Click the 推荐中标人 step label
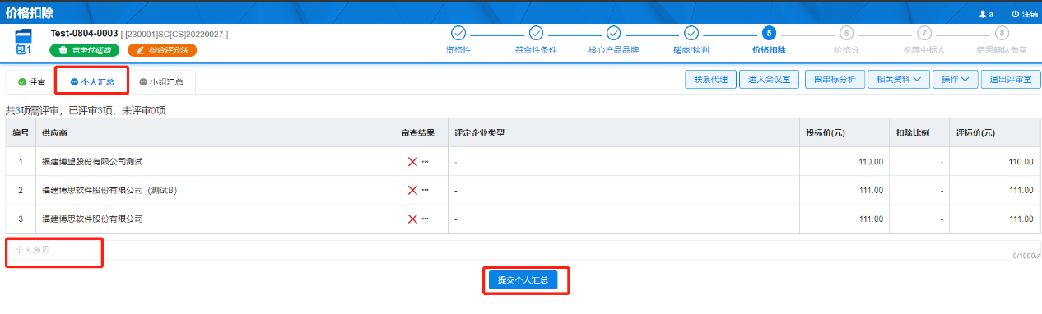Screen dimensions: 1042x314 (x=923, y=50)
